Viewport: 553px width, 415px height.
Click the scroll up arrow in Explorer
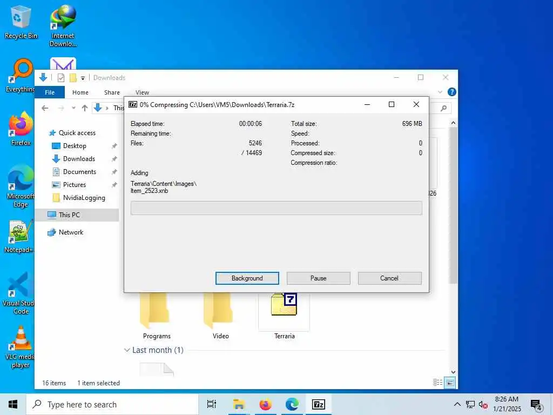453,123
